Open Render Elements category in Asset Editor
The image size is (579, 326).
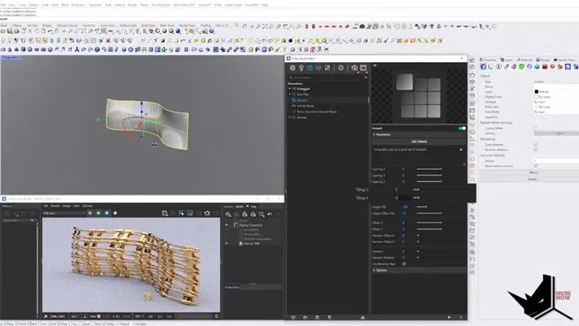point(318,68)
